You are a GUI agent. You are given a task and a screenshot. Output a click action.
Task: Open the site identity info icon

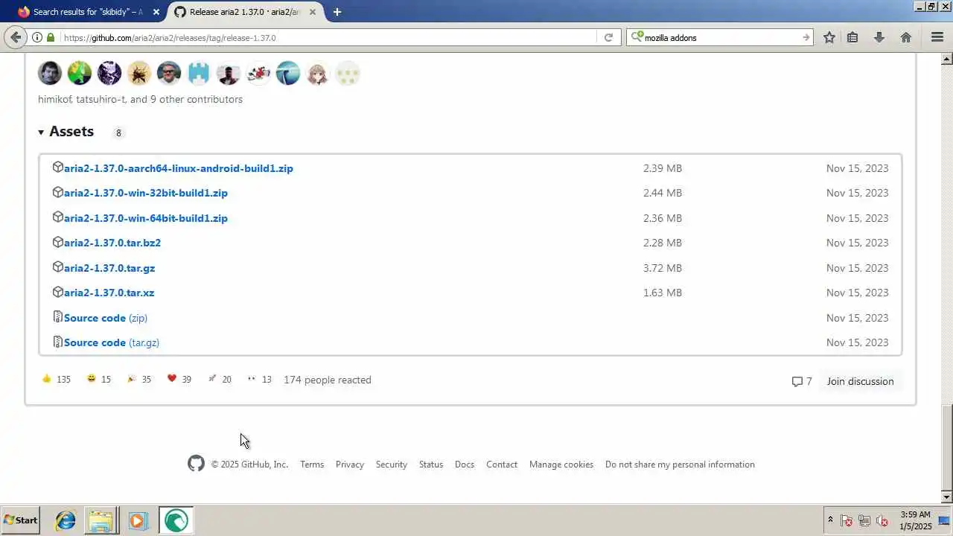(36, 37)
